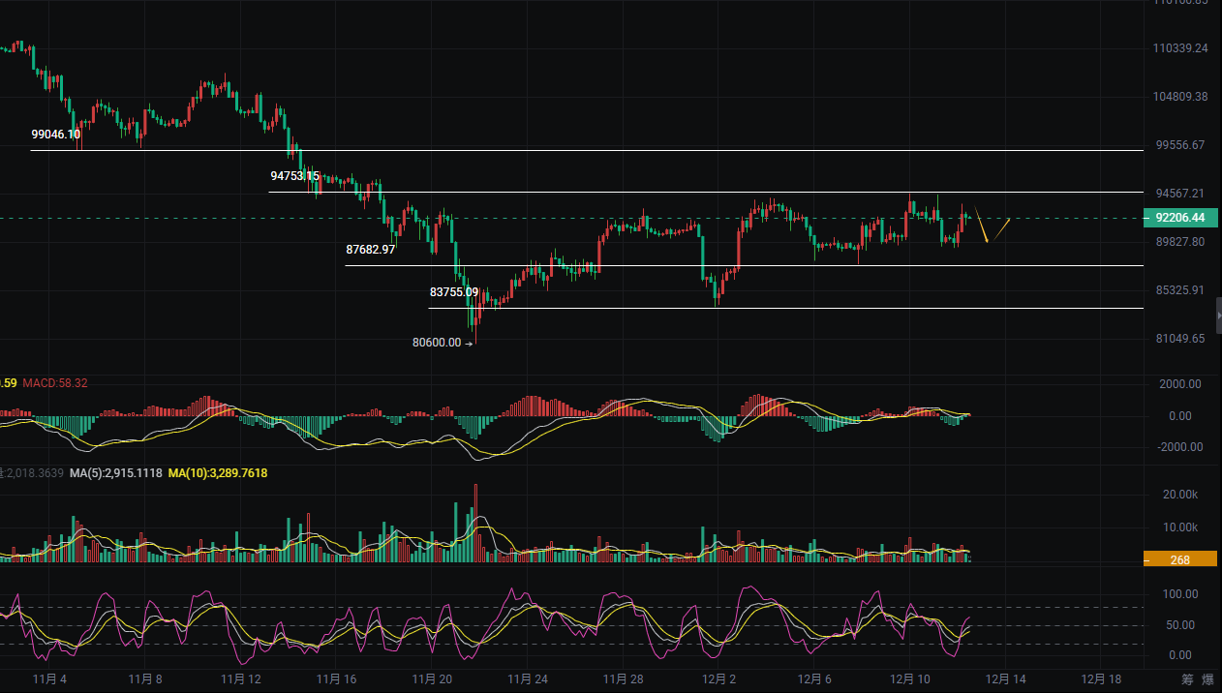This screenshot has height=693, width=1222.
Task: Click the 12月 10 date on time axis
Action: click(x=909, y=679)
